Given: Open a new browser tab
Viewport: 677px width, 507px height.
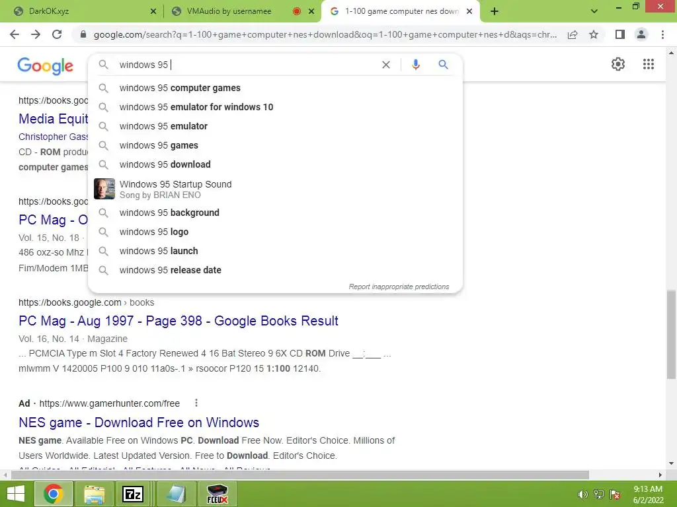Looking at the screenshot, I should [495, 11].
